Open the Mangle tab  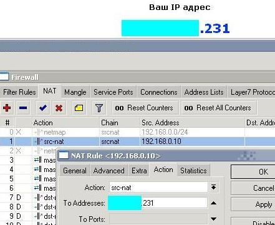pos(75,92)
